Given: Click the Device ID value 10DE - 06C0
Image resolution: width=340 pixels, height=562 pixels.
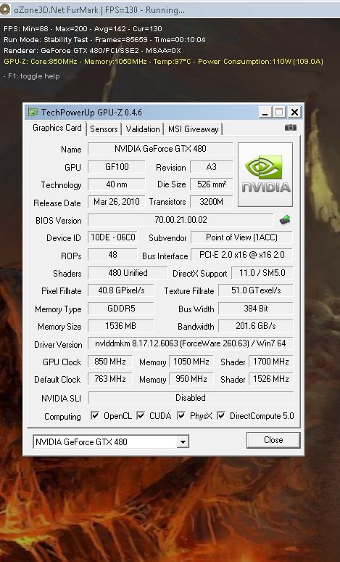Looking at the screenshot, I should pyautogui.click(x=113, y=237).
